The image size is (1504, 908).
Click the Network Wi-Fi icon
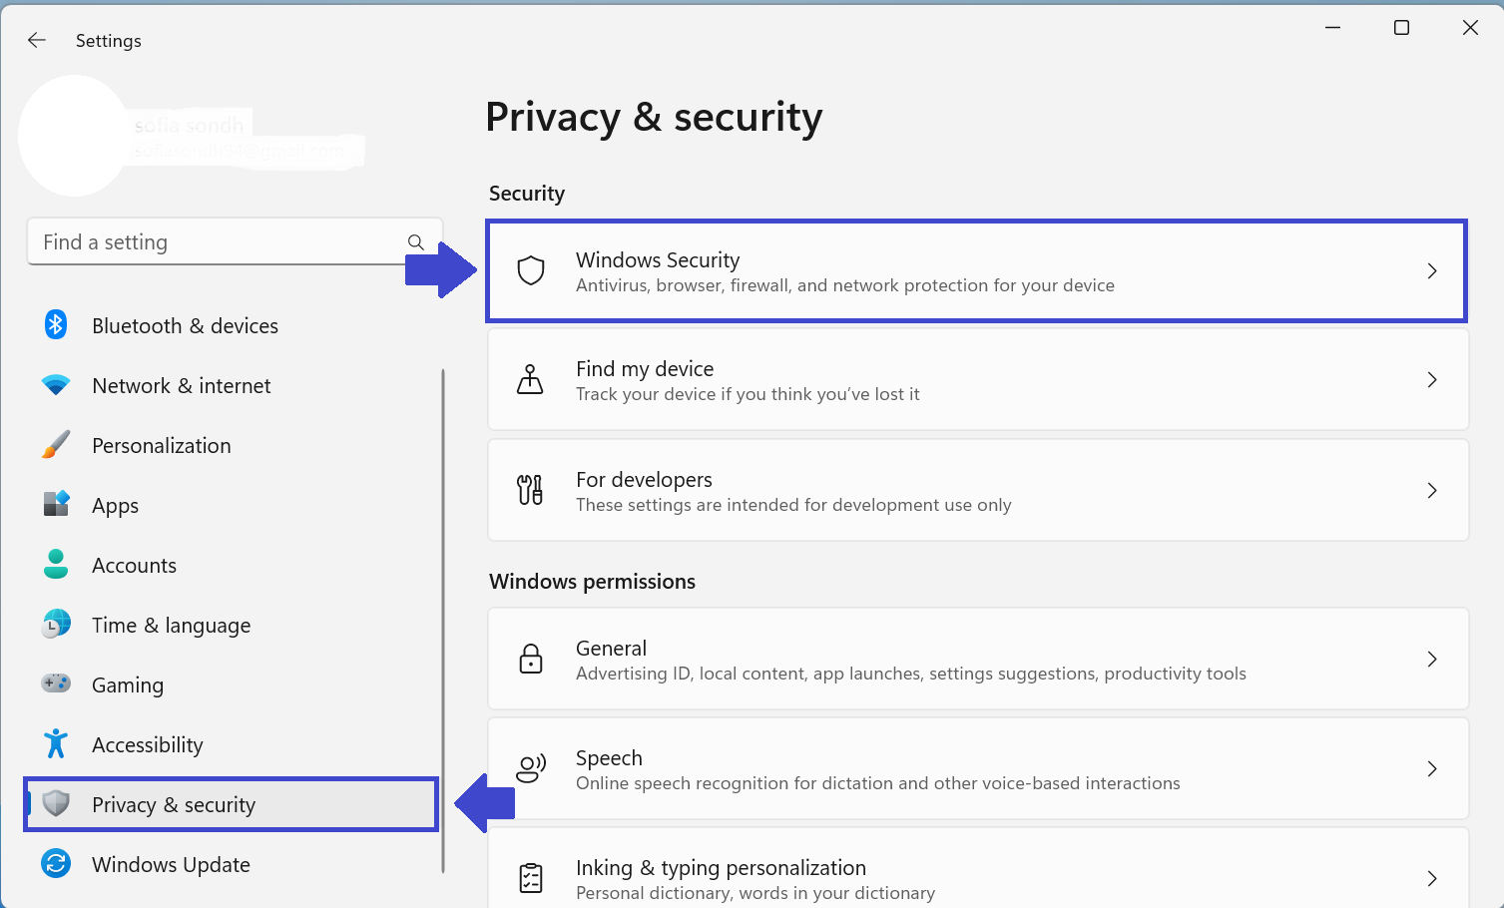56,385
